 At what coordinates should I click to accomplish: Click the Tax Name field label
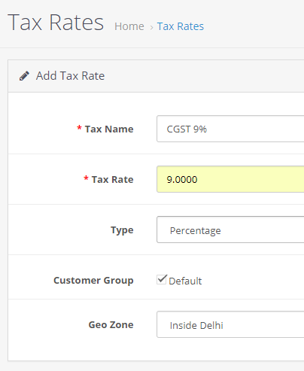(x=109, y=129)
